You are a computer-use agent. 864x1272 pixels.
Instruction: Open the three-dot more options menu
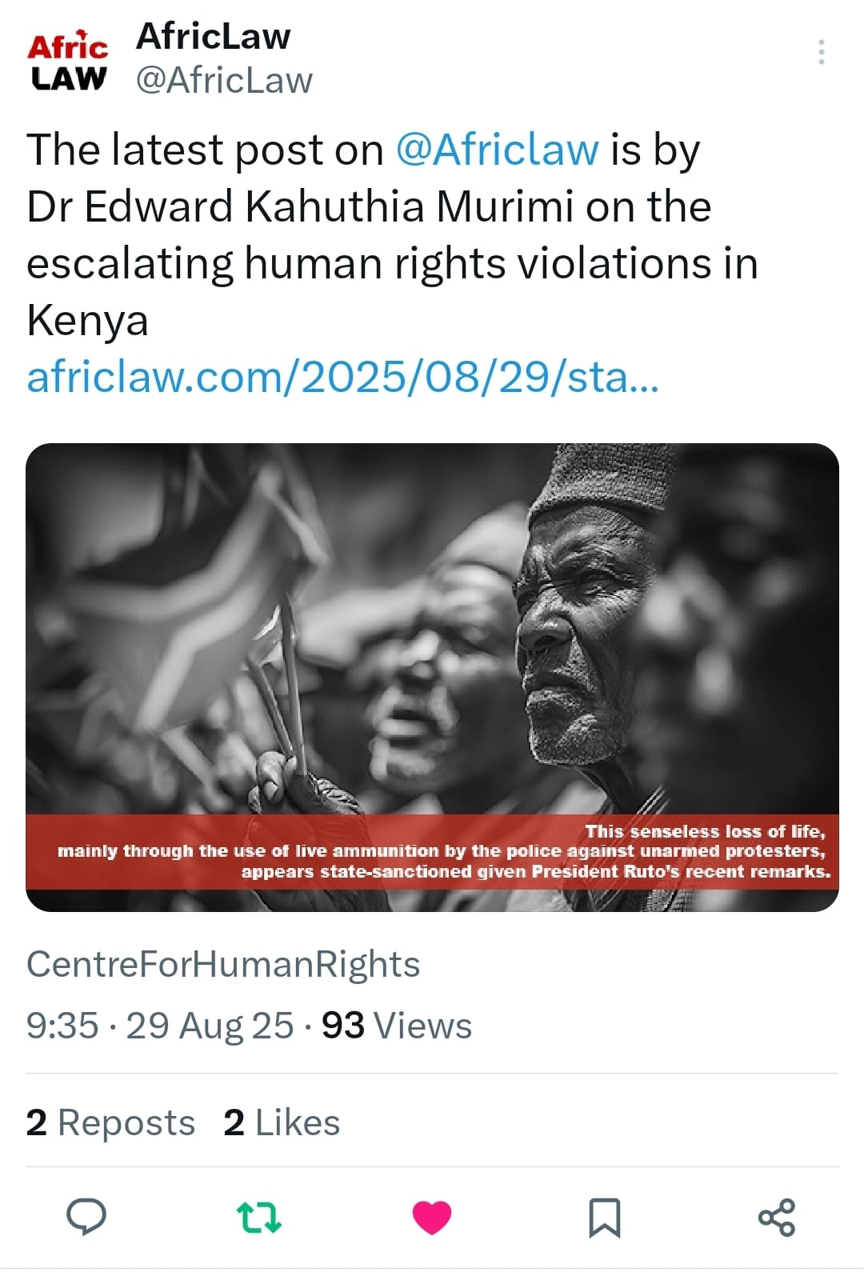(x=822, y=52)
